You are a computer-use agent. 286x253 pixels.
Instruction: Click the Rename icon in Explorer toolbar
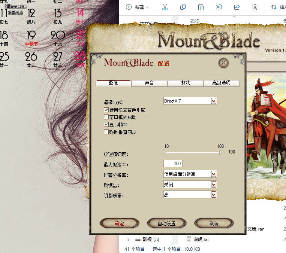pyautogui.click(x=219, y=7)
